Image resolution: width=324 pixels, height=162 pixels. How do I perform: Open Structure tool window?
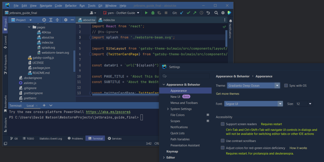tap(5, 125)
